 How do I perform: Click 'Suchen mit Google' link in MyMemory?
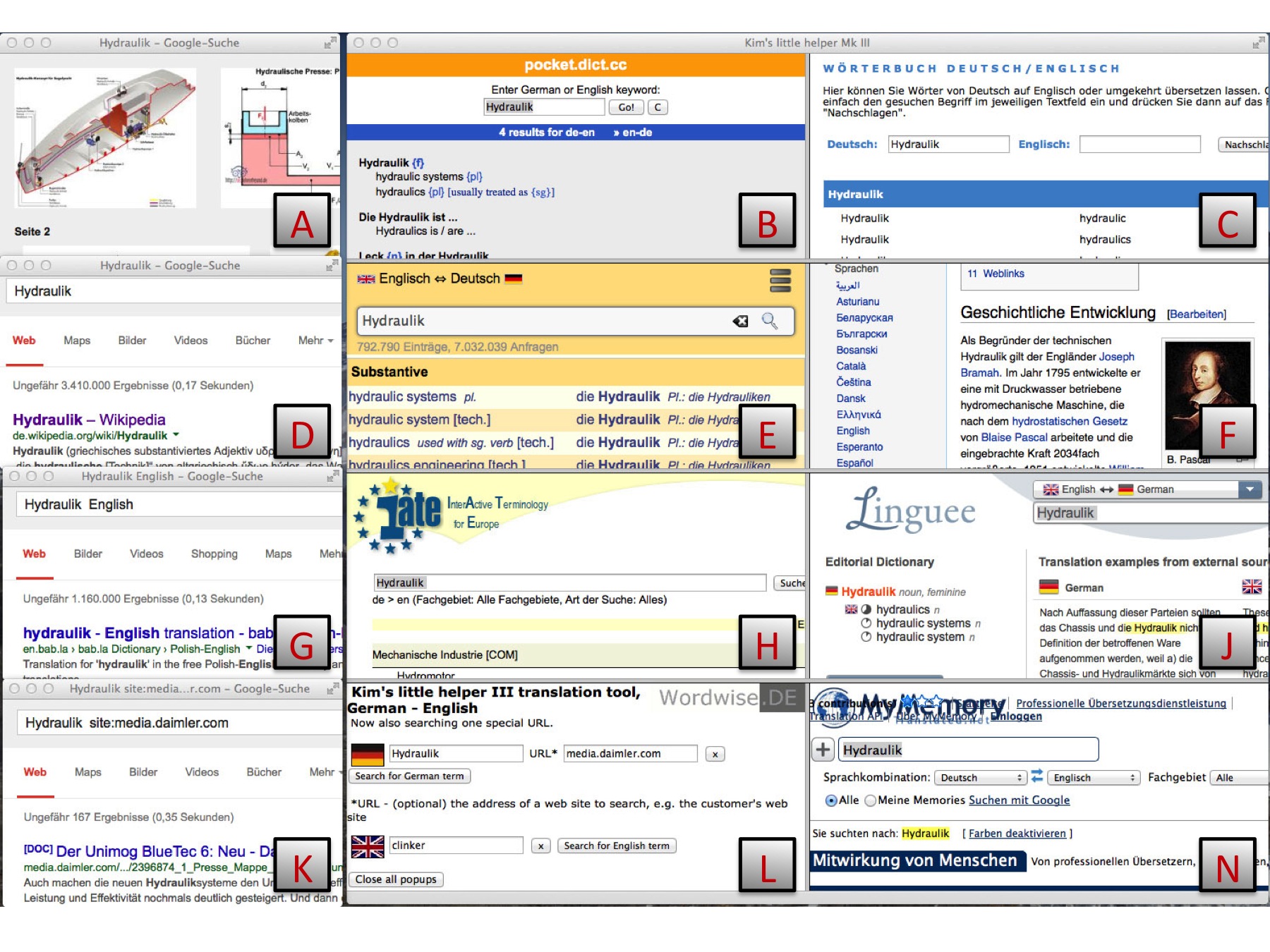pos(1019,800)
